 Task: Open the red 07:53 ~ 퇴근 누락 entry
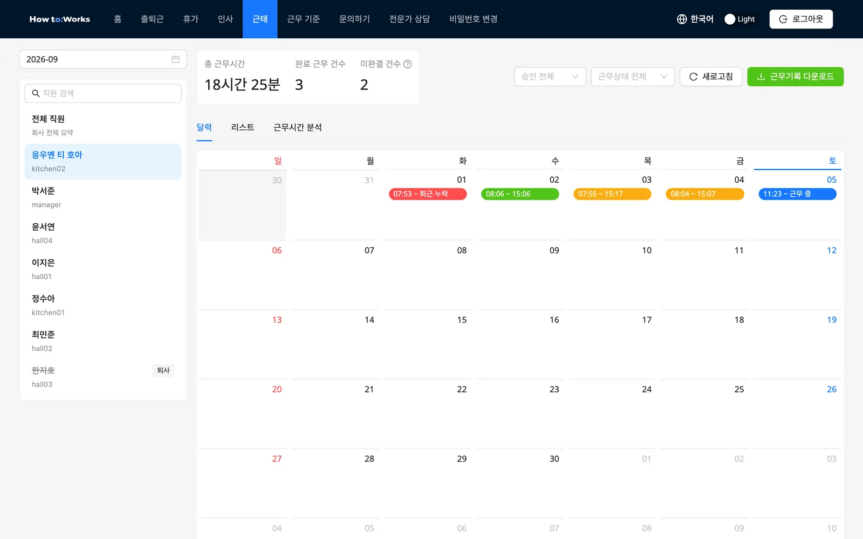pyautogui.click(x=428, y=194)
